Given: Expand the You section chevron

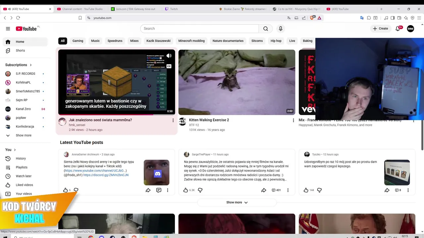Looking at the screenshot, I should (x=15, y=150).
